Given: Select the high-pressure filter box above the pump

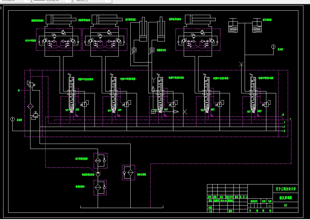Looking at the screenshot, I should pyautogui.click(x=101, y=161).
